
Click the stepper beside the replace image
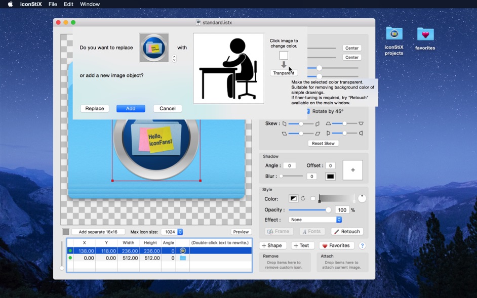(174, 59)
